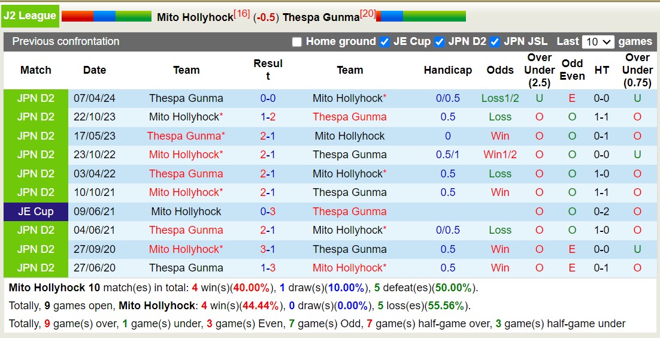Open the 1-3 result of 27/06/20
The width and height of the screenshot is (660, 338).
coord(268,268)
